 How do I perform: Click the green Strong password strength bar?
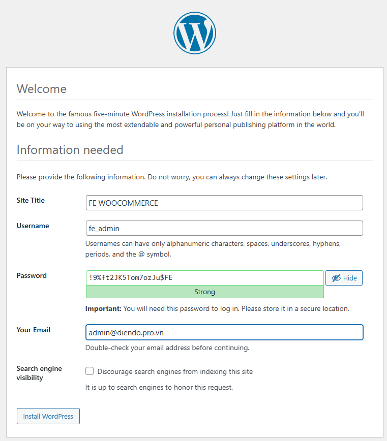tap(204, 292)
